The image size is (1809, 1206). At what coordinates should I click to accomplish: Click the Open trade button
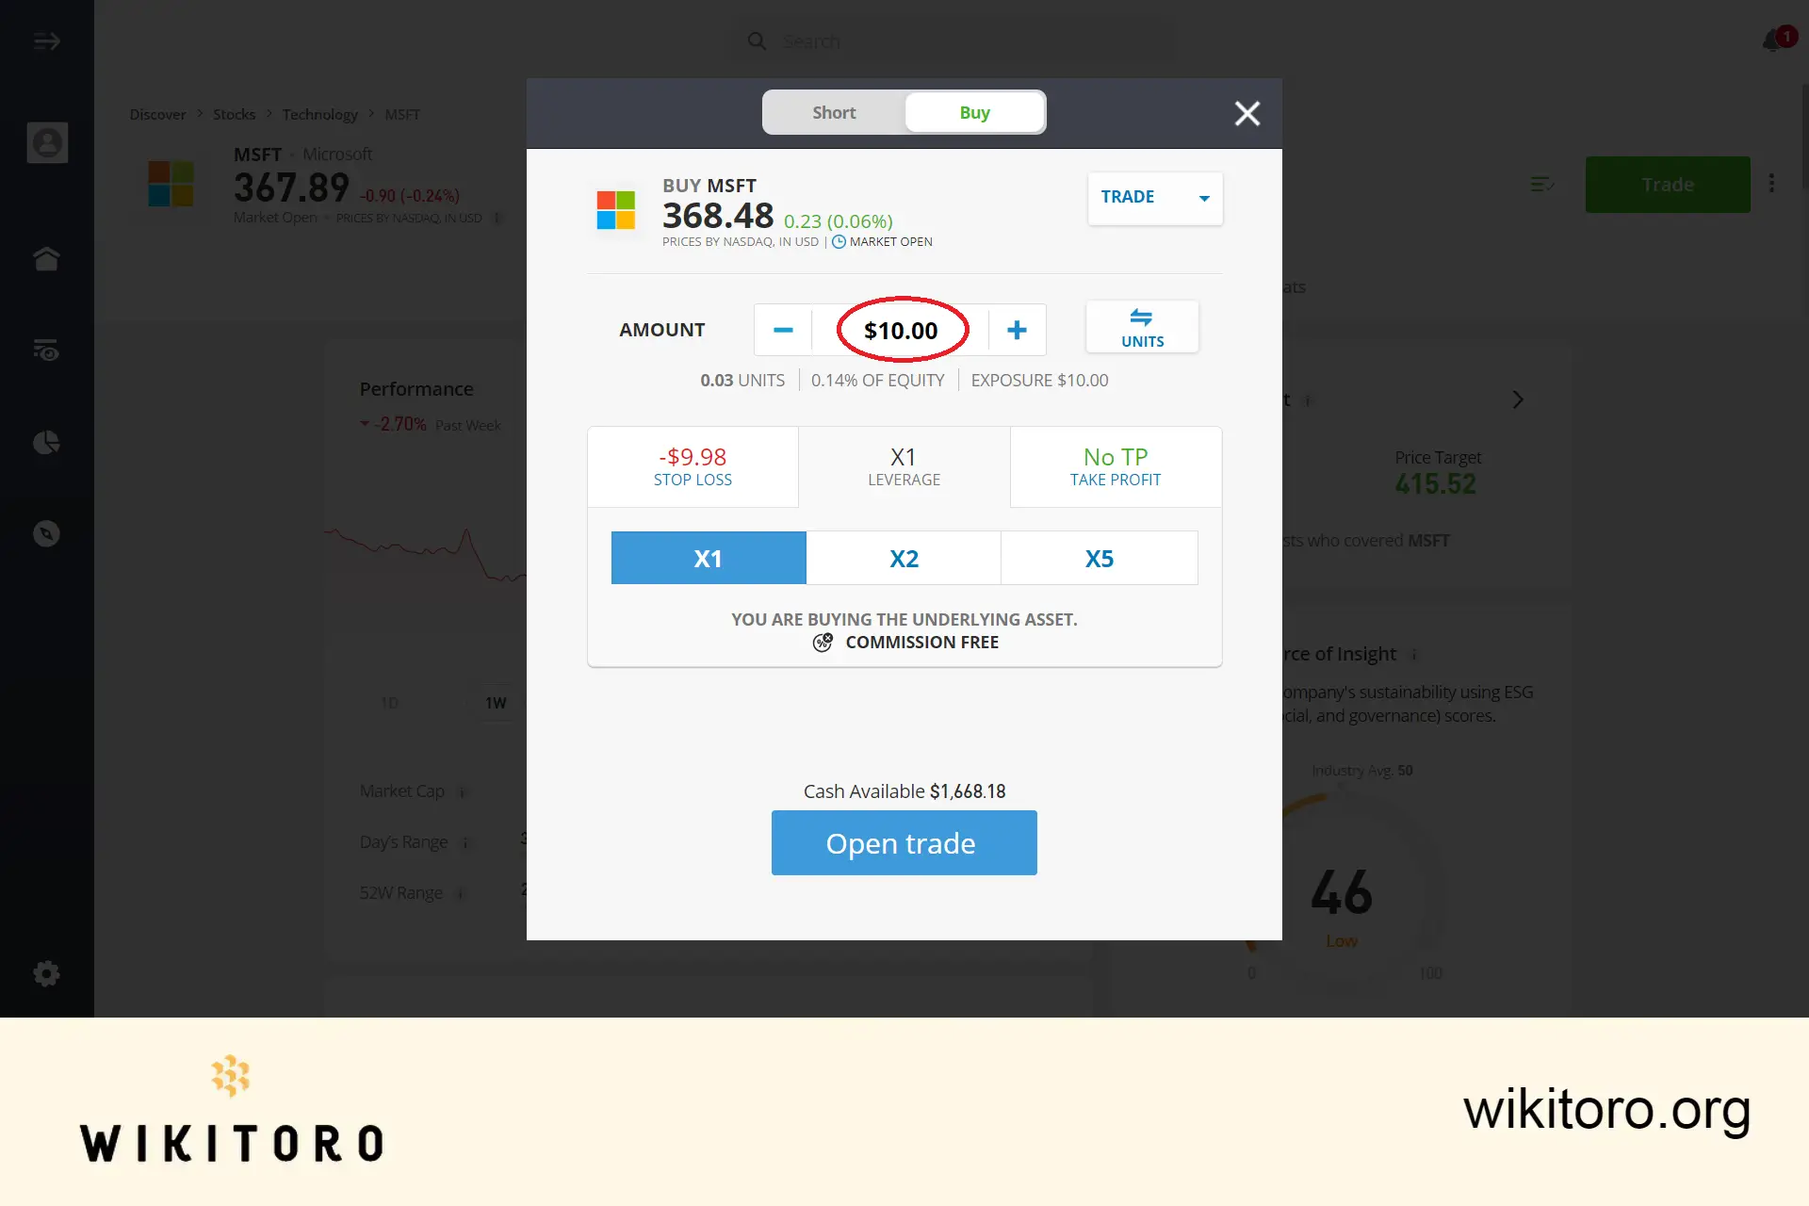pyautogui.click(x=904, y=842)
